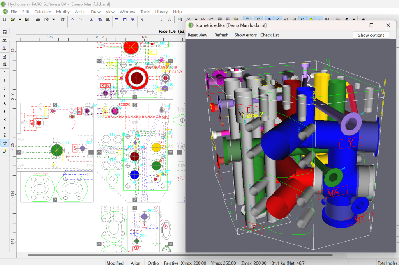Open the zoom percentage dropdown arrow
The width and height of the screenshot is (399, 265).
(x=196, y=20)
